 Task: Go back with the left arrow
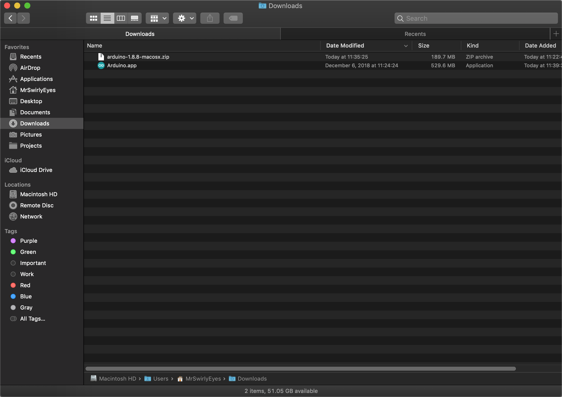point(10,18)
